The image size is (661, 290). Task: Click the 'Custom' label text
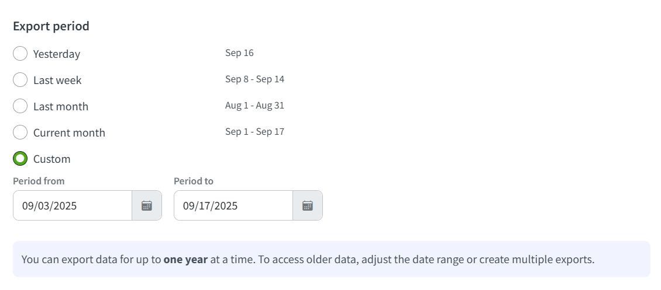pyautogui.click(x=51, y=159)
